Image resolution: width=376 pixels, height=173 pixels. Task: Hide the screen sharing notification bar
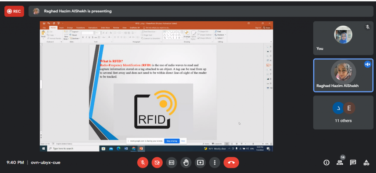(183, 141)
